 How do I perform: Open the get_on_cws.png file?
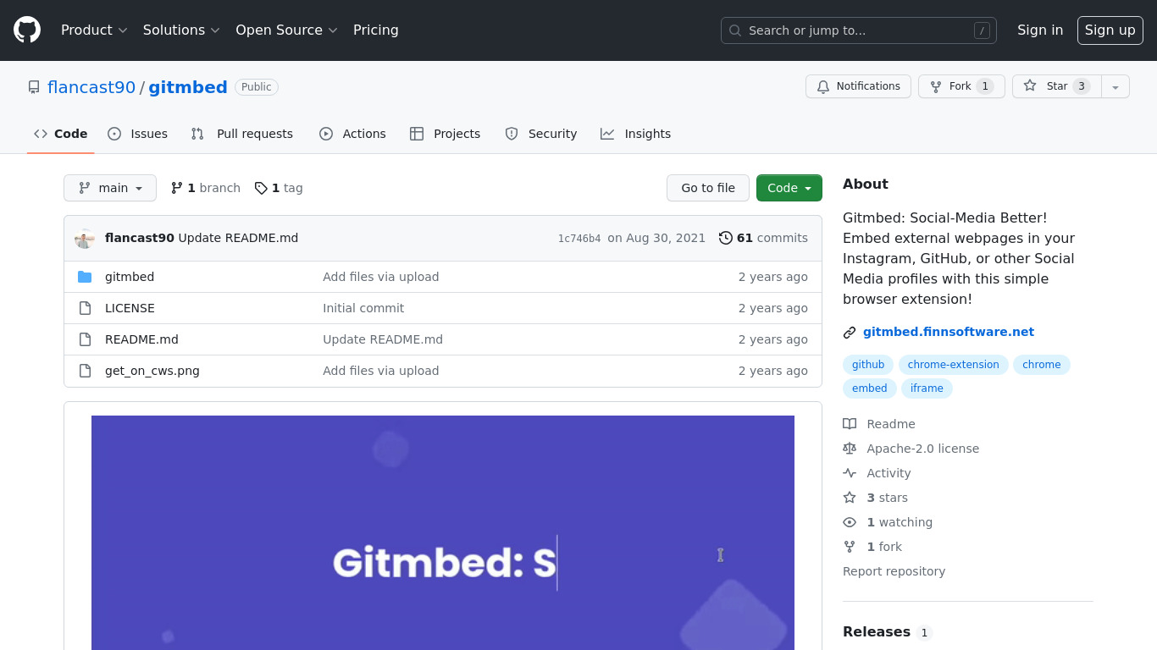[x=152, y=371]
